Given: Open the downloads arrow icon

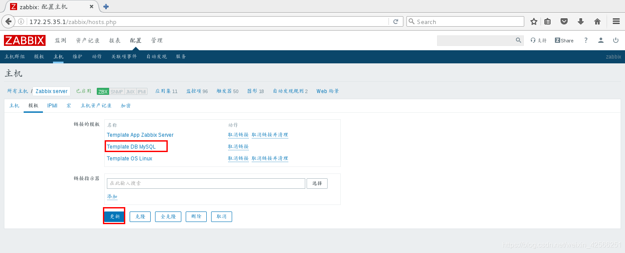Looking at the screenshot, I should (581, 21).
